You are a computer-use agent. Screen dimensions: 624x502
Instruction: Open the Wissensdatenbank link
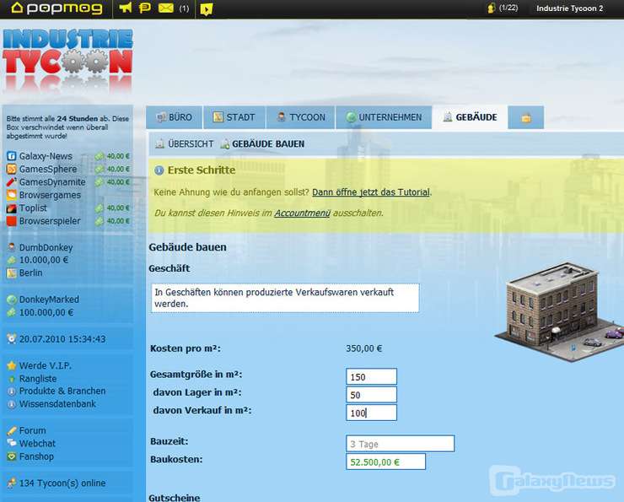(x=57, y=403)
